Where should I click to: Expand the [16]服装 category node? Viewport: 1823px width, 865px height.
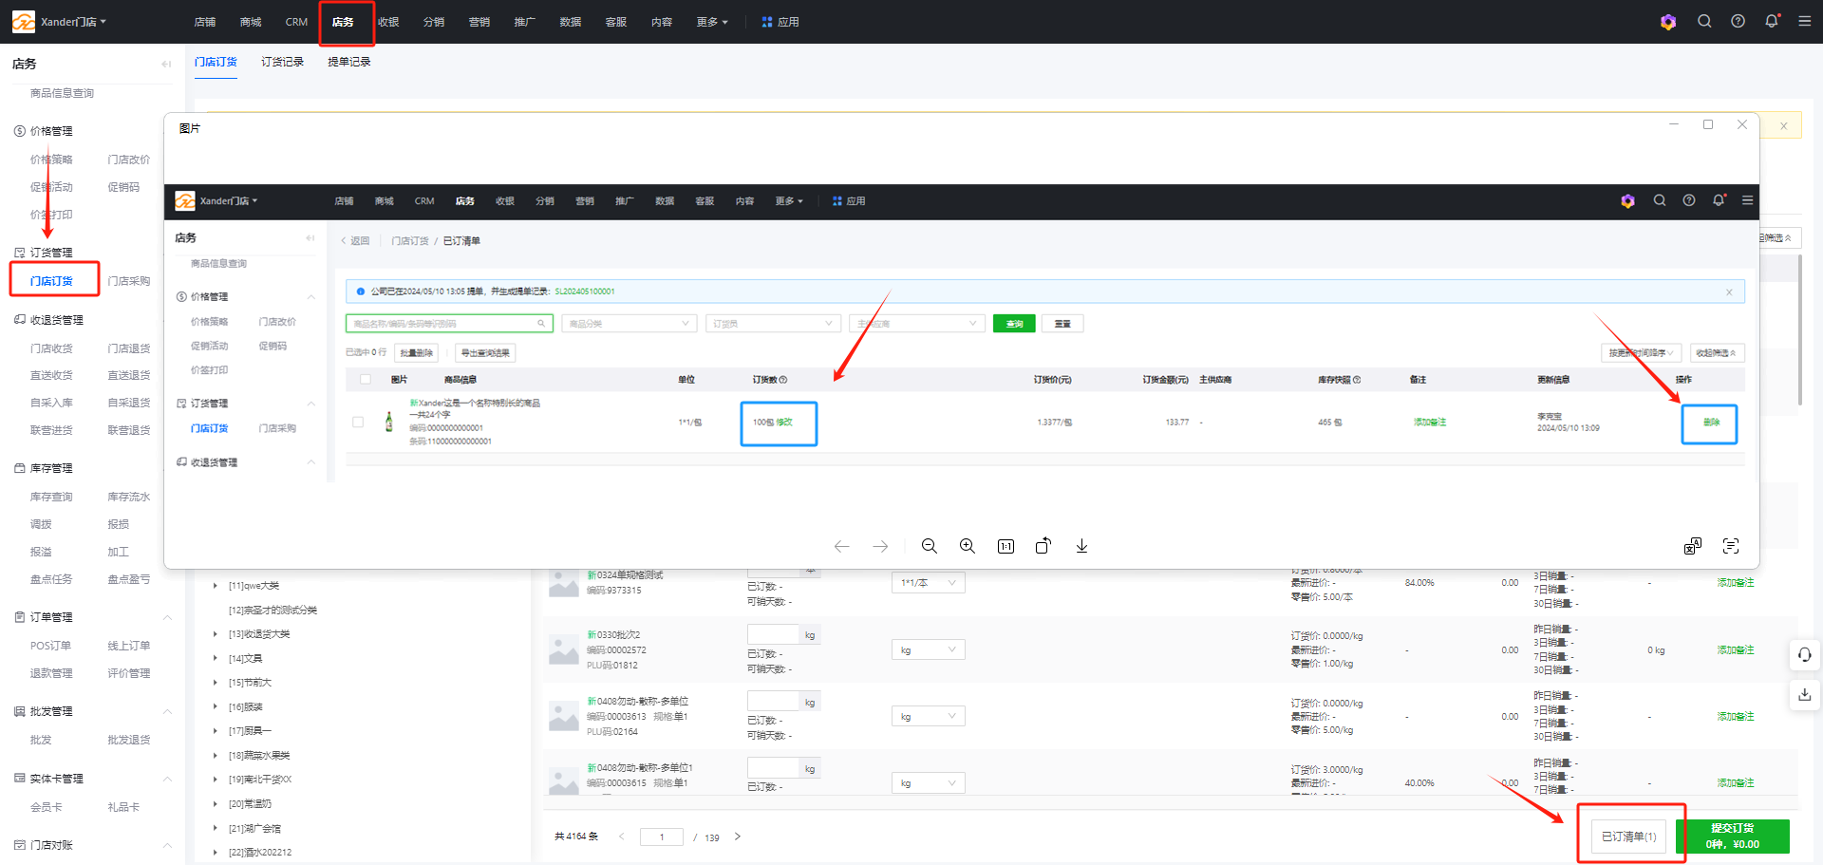tap(216, 706)
